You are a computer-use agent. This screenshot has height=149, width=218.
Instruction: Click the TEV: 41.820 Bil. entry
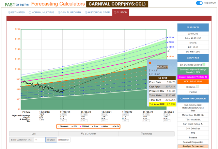click(x=193, y=119)
